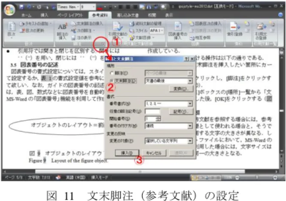Image resolution: width=286 pixels, height=201 pixels.
Task: Click the 索引登録 icon
Action: point(234,29)
